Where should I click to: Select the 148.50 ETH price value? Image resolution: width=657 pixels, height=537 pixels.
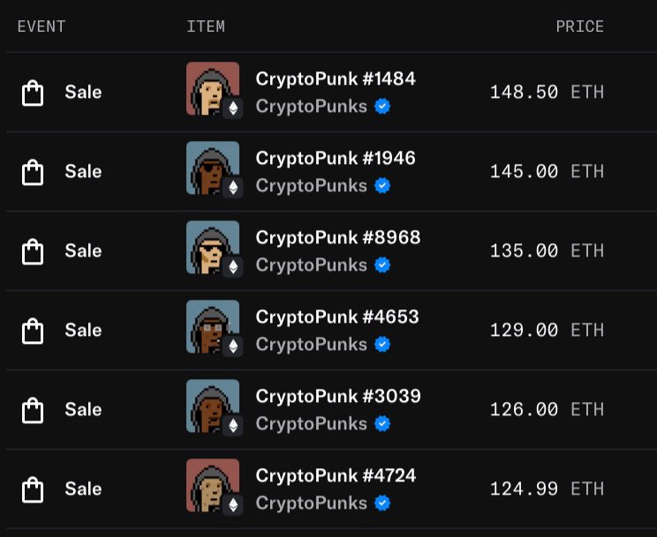(x=547, y=92)
